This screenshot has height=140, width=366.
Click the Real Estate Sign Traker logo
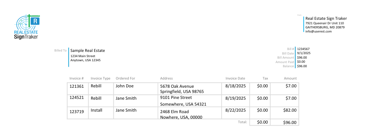click(x=27, y=27)
